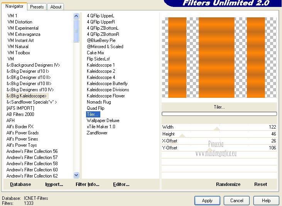Open Help
Viewport: 282px width, 206px height.
pos(266,201)
